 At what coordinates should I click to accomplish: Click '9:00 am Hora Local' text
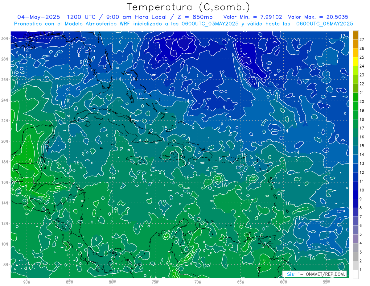(136, 17)
